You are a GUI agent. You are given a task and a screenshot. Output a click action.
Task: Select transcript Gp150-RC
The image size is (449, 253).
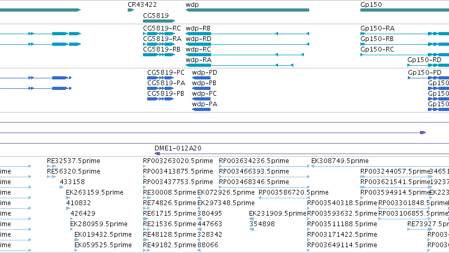coord(405,55)
